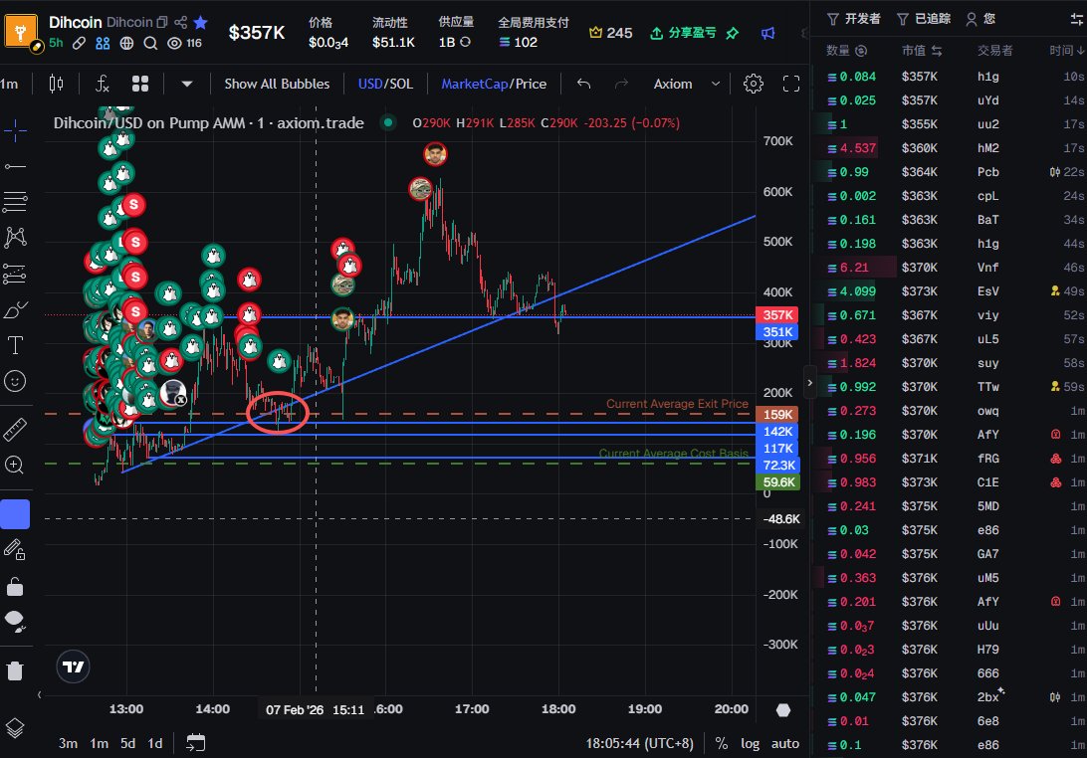Screen dimensions: 1087x758
Task: Swap the 市值 column display
Action: click(x=937, y=51)
